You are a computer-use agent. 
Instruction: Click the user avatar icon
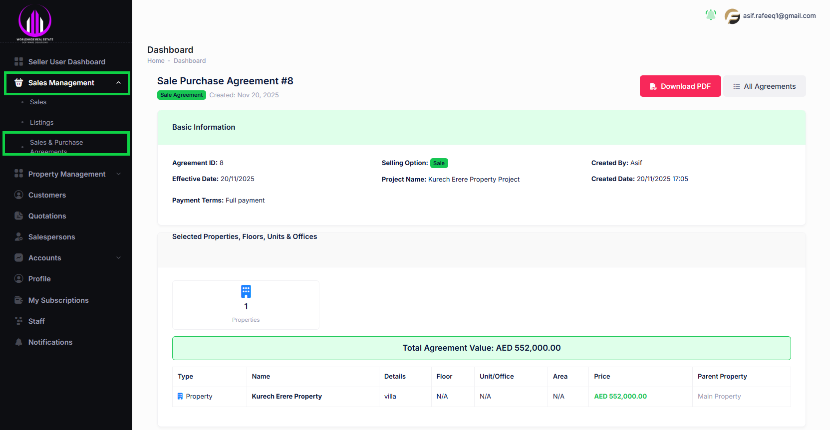(x=732, y=16)
